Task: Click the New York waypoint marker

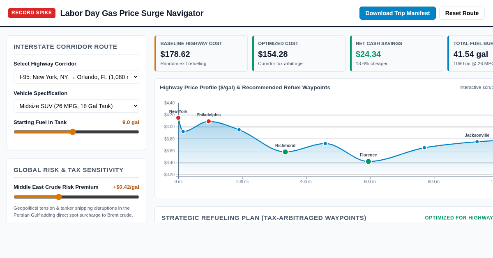Action: point(178,118)
